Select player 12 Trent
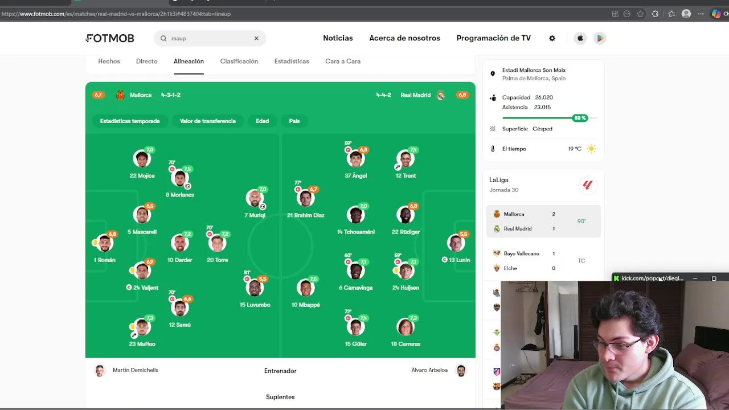Viewport: 729px width, 410px height. coord(406,163)
